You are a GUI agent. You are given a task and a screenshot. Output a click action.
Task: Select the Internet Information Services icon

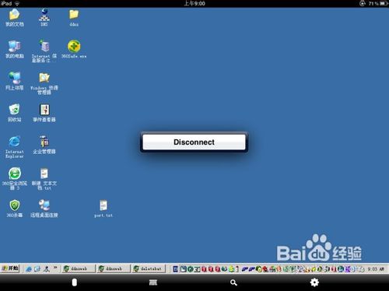tap(44, 51)
